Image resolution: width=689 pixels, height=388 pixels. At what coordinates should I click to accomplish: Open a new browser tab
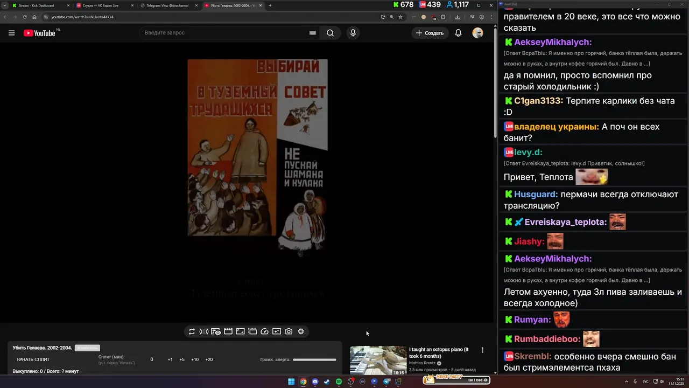point(270,5)
